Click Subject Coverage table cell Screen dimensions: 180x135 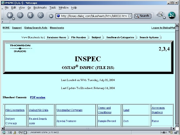coord(15,121)
